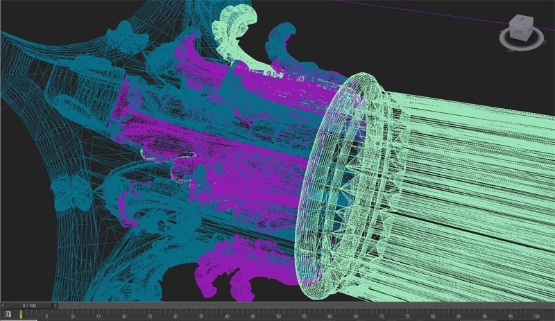Click the 0 / 100 time slider handle
This screenshot has height=321, width=555.
[x=29, y=305]
